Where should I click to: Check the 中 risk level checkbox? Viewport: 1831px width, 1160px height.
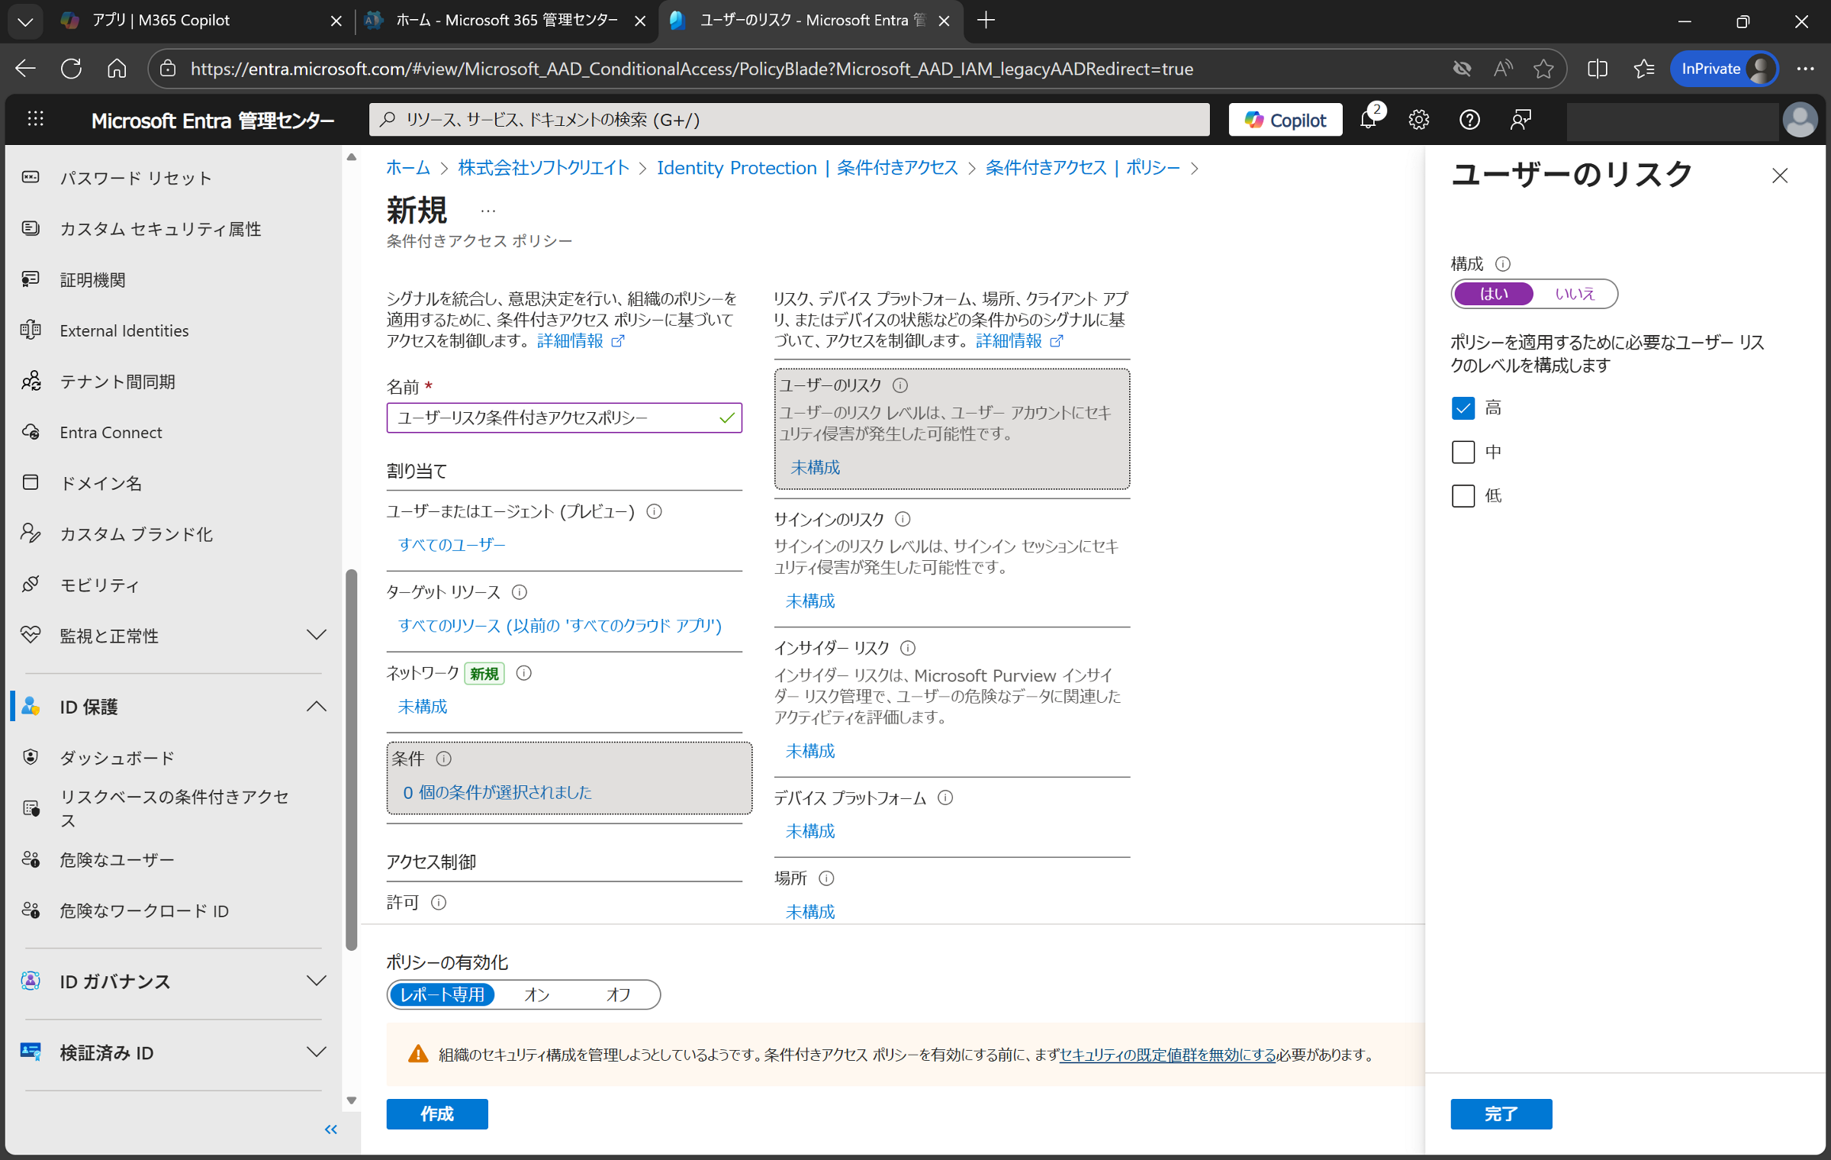[x=1463, y=452]
